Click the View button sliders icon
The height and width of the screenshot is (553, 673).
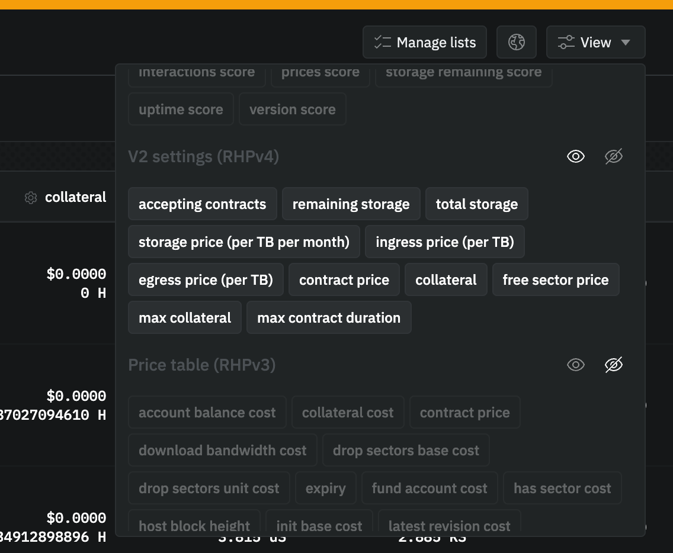[566, 42]
